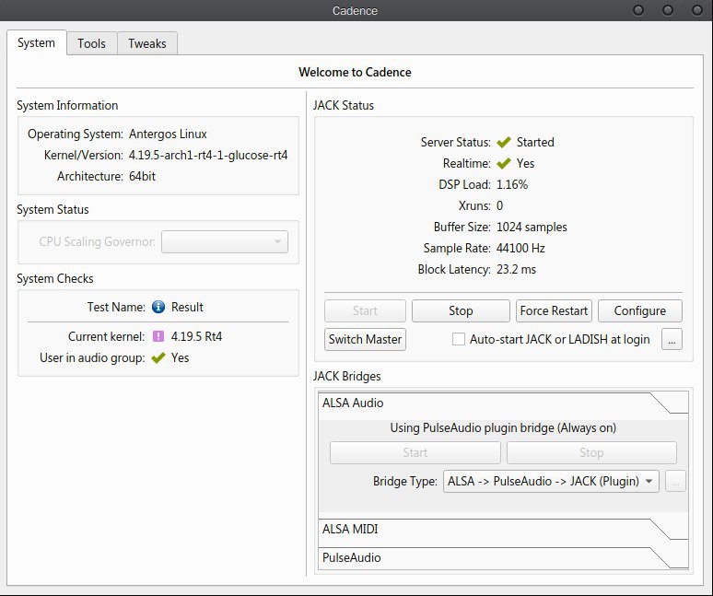Expand the PulseAudio bridge section
Viewport: 713px width, 596px height.
[x=503, y=558]
